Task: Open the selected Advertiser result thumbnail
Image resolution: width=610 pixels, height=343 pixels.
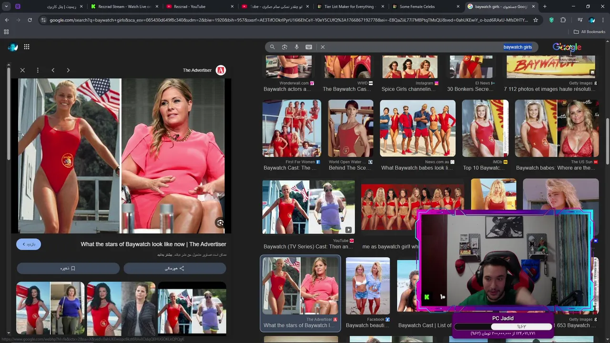Action: (300, 286)
